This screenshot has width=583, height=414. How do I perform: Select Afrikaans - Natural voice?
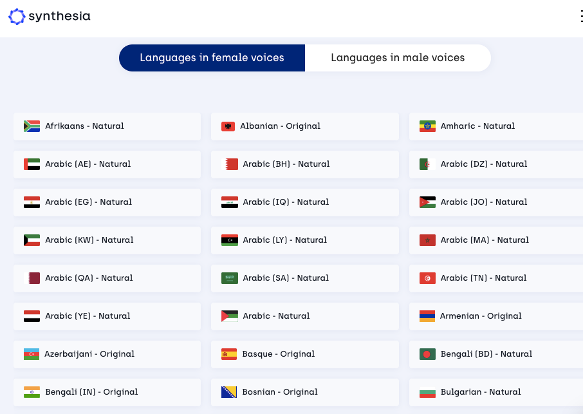click(x=107, y=126)
